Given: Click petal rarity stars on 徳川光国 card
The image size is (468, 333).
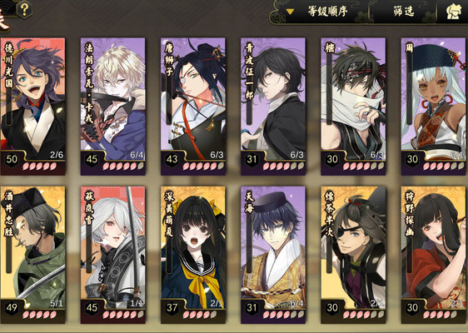Looking at the screenshot, I should click(x=39, y=166).
